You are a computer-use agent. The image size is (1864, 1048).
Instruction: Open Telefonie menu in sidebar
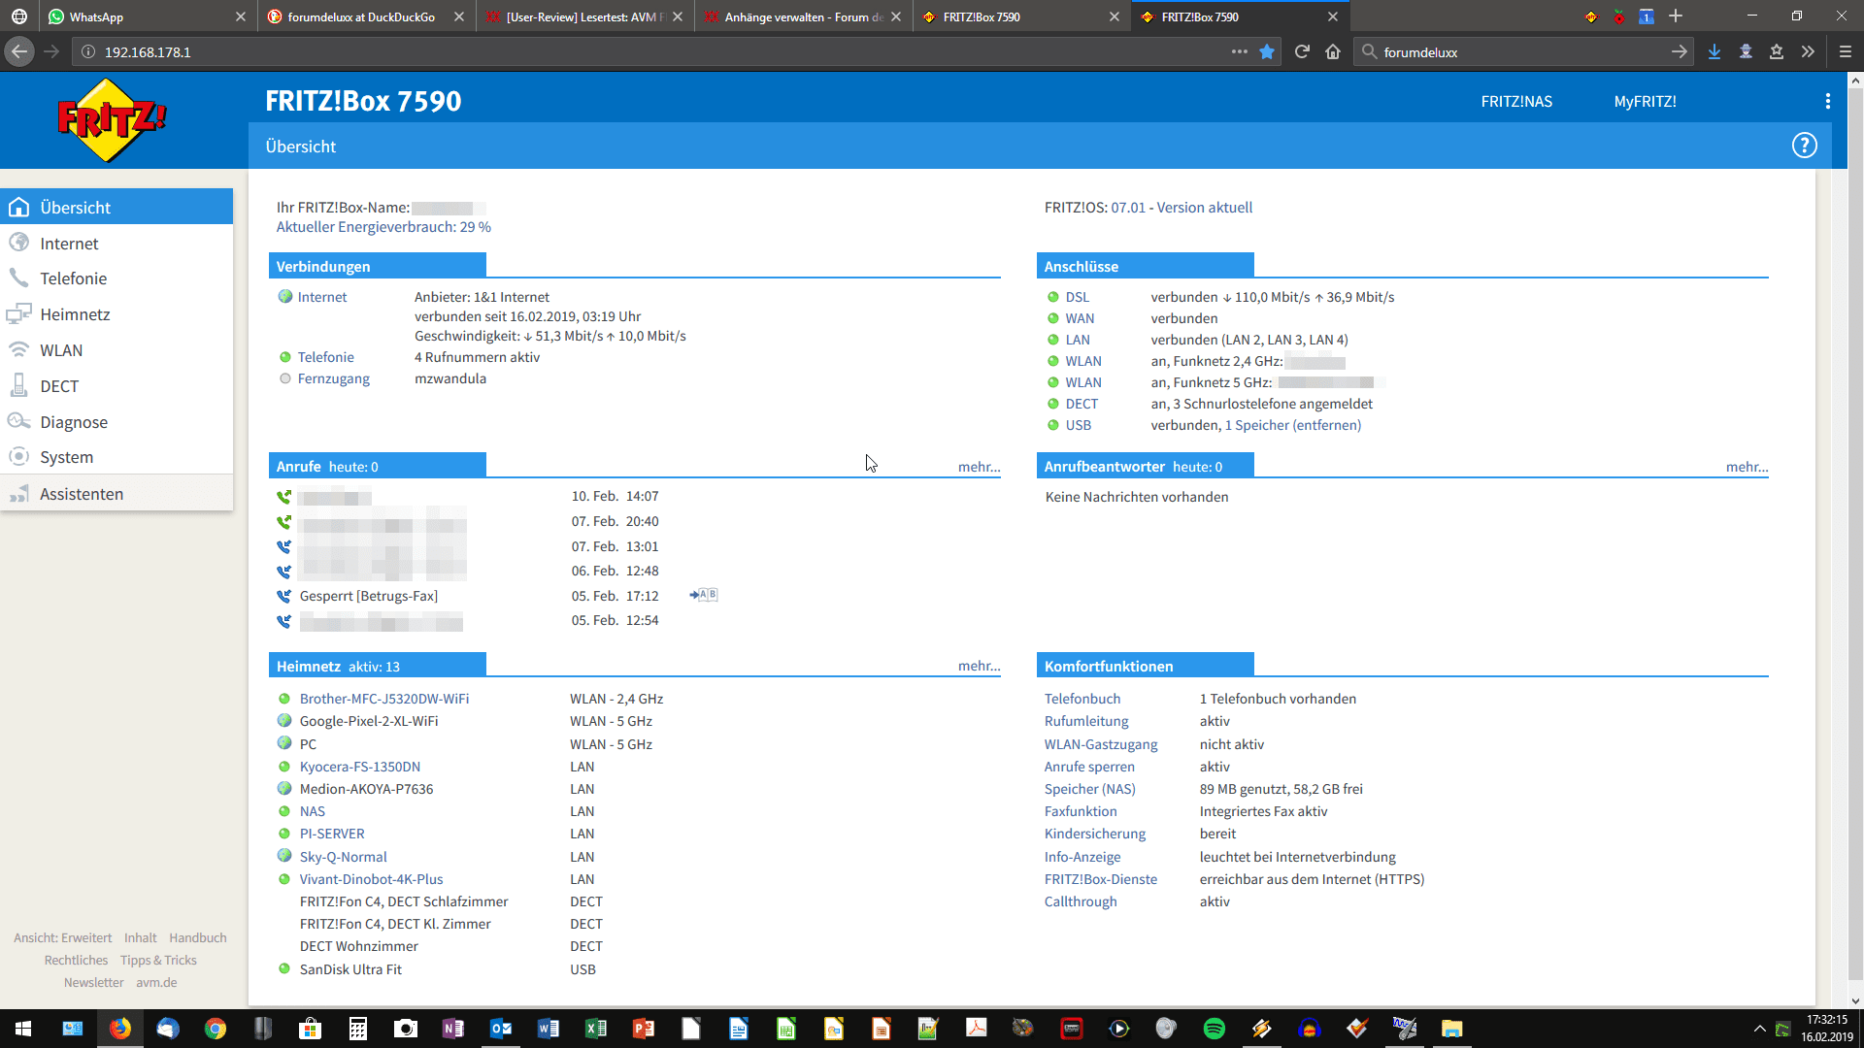[116, 278]
